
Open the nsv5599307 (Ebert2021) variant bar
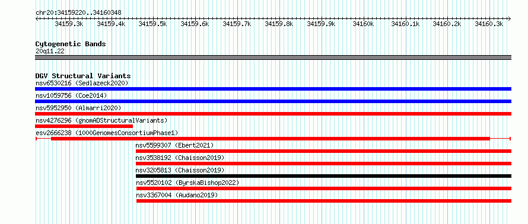323,151
